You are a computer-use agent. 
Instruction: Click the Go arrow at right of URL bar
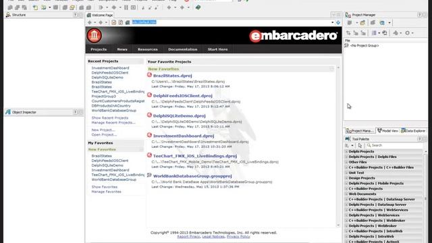[x=338, y=22]
